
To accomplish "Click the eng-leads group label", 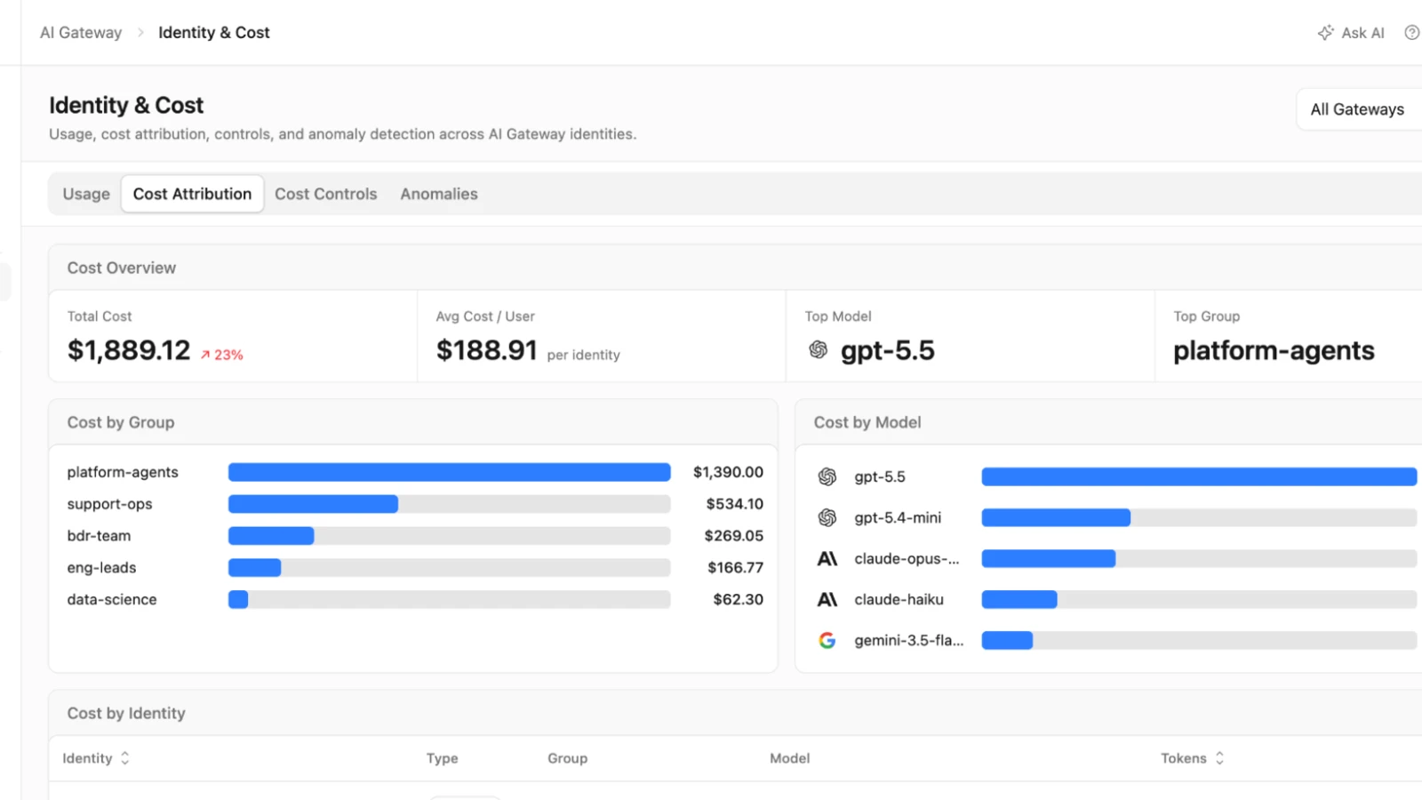I will [101, 568].
